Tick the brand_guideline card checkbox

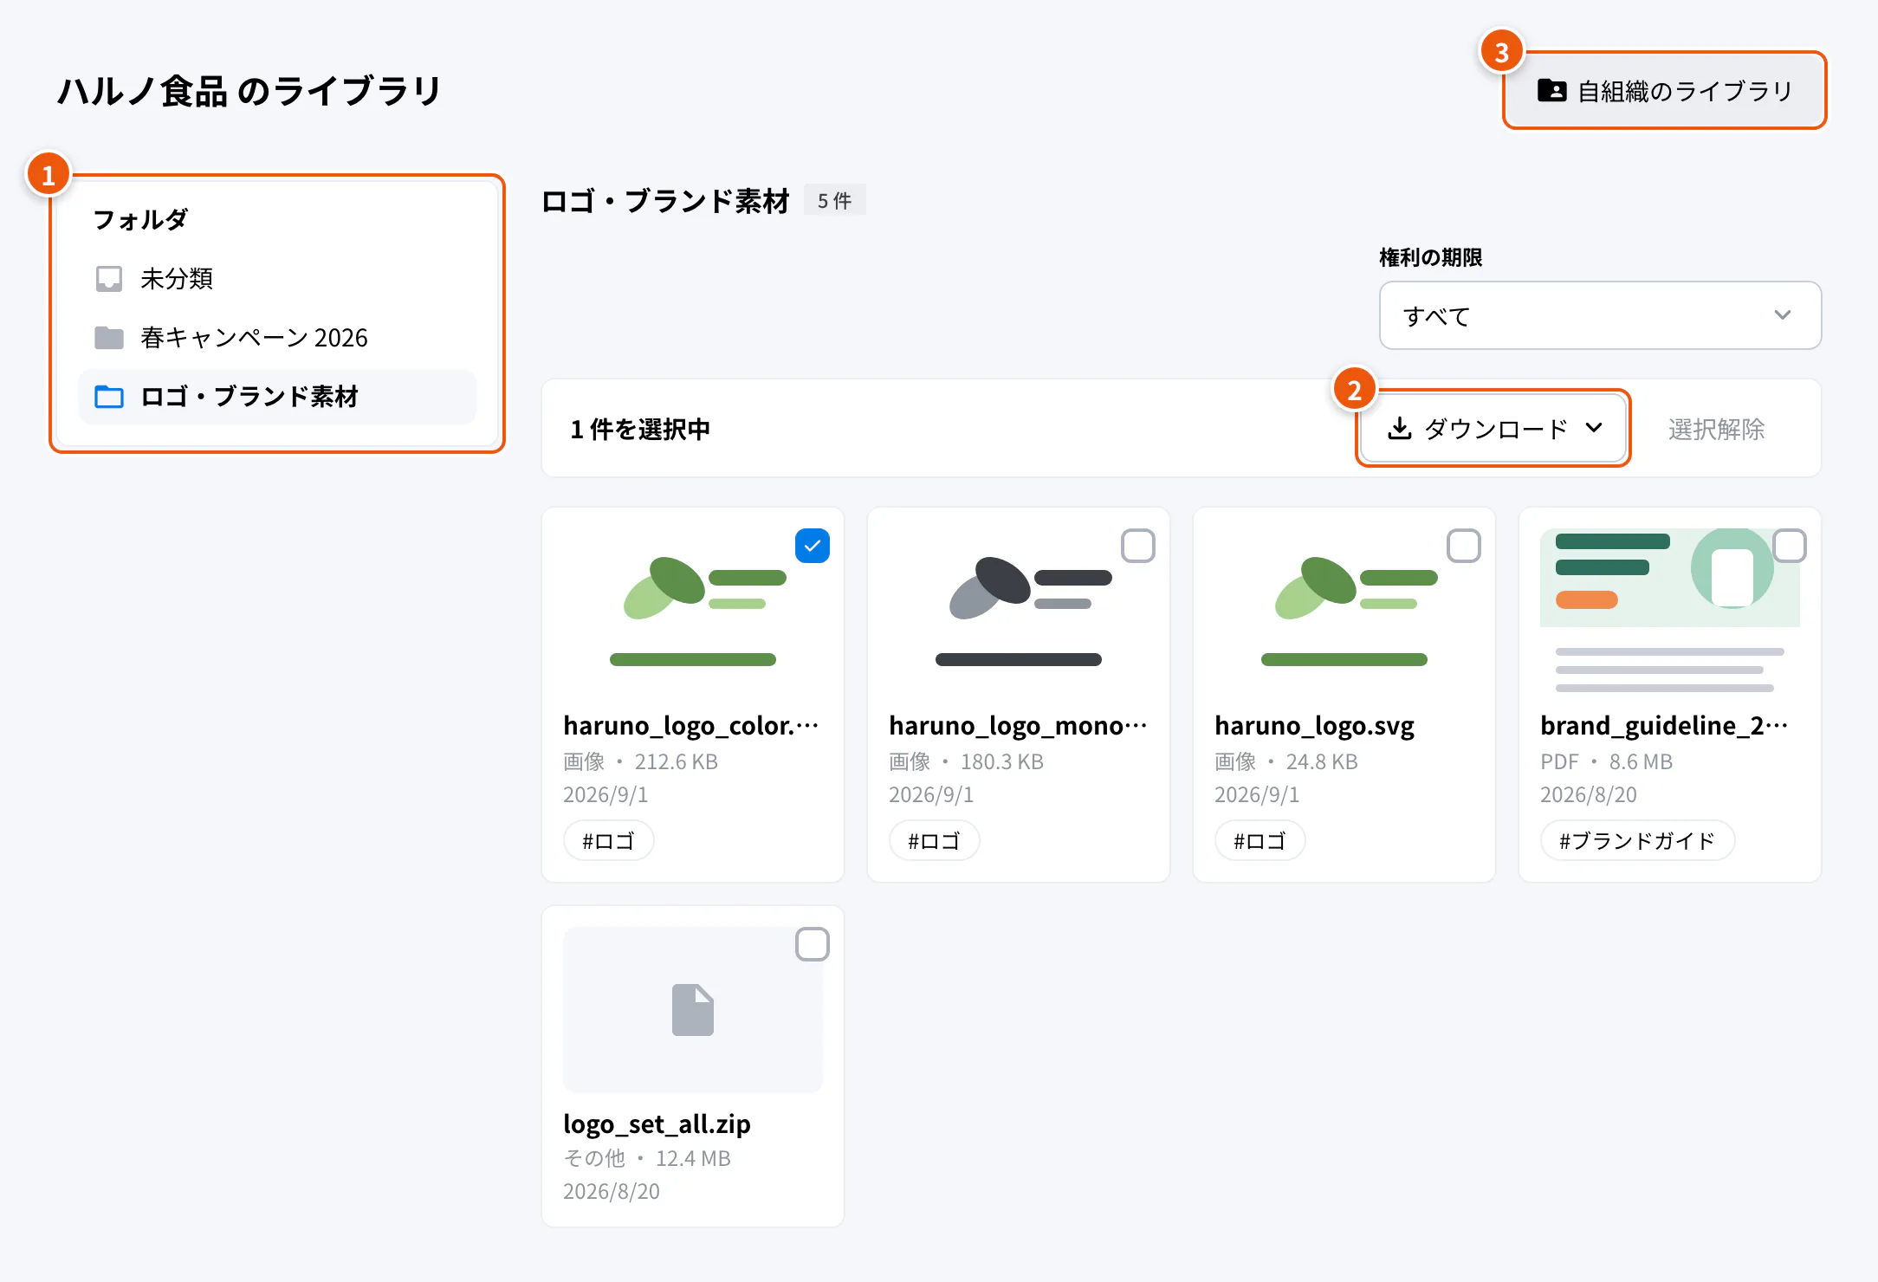tap(1790, 546)
